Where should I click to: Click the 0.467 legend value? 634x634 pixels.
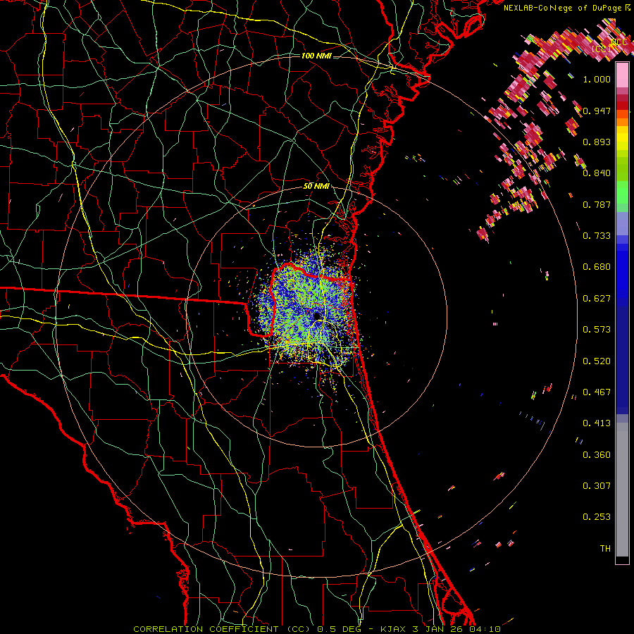tap(597, 392)
